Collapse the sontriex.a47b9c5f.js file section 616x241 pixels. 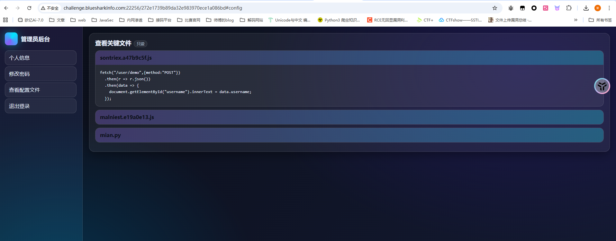pyautogui.click(x=349, y=58)
